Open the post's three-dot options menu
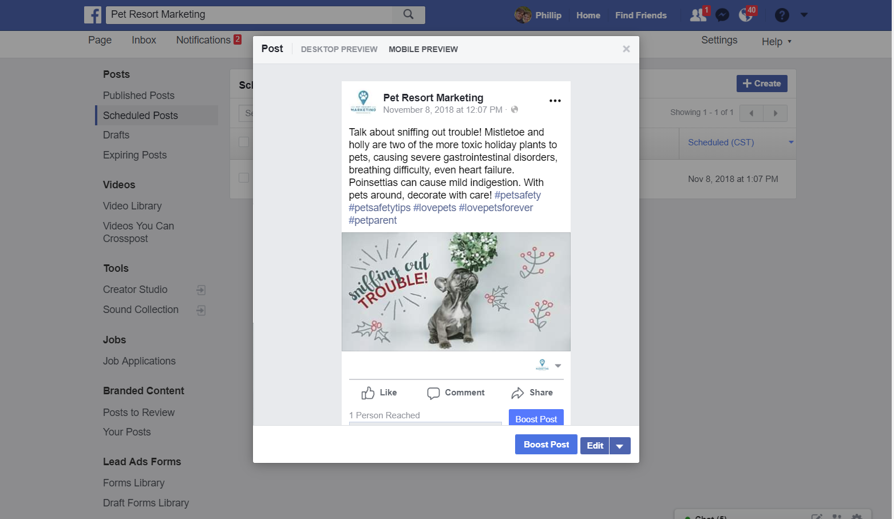This screenshot has height=519, width=894. [555, 101]
